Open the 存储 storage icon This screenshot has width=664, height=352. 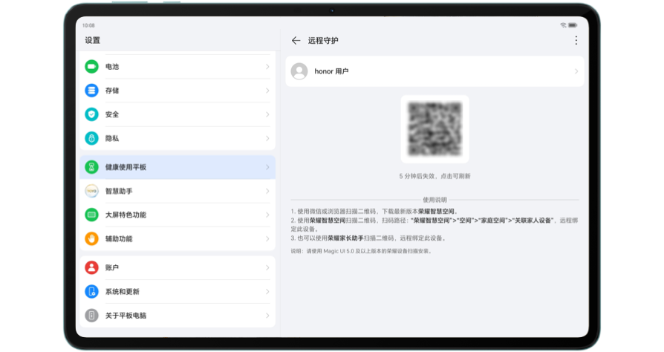click(91, 90)
